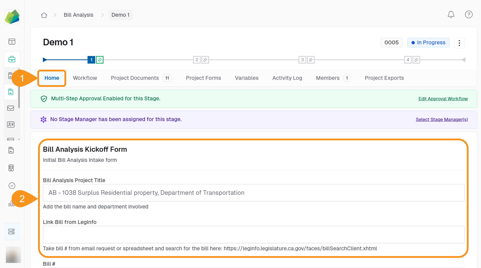
Task: Open the organizations building icon in sidebar
Action: [11, 168]
